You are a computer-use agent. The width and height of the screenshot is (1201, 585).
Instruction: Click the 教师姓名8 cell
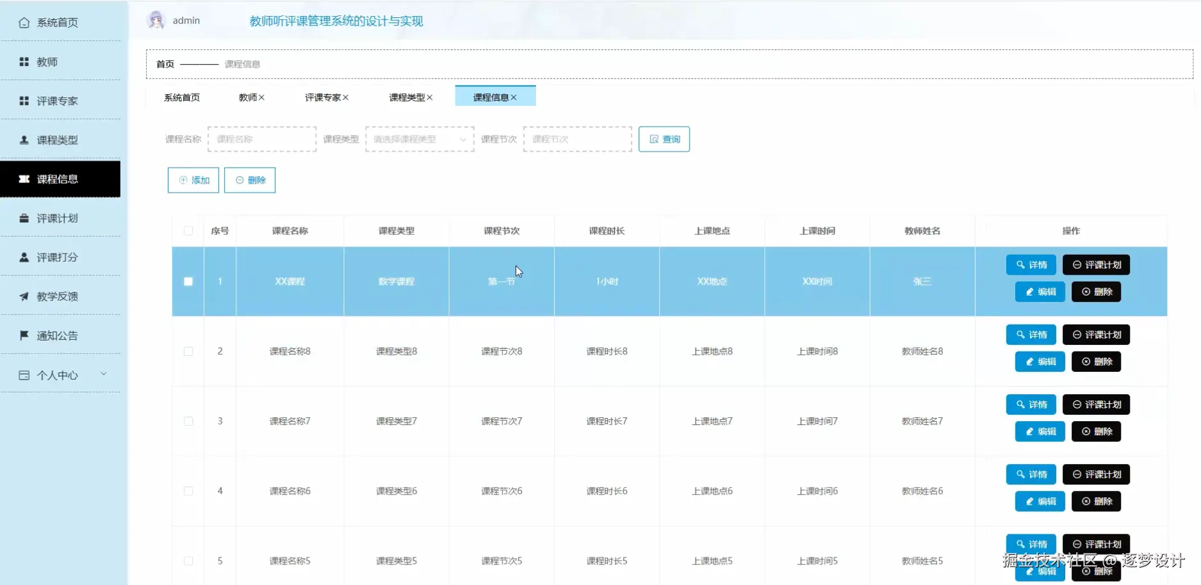pyautogui.click(x=922, y=351)
